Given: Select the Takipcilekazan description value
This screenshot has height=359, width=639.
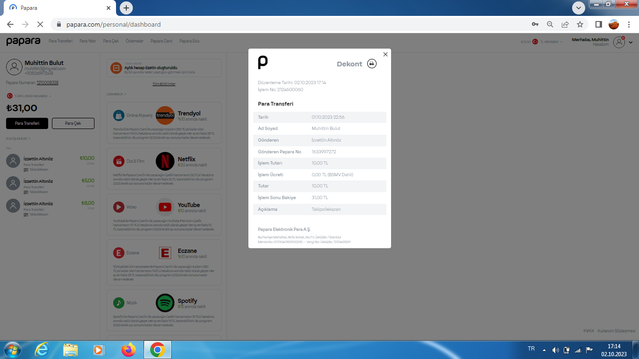Looking at the screenshot, I should (326, 209).
